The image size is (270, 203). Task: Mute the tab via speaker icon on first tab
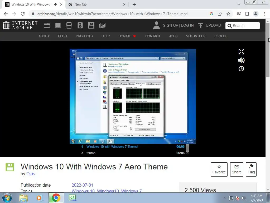(x=55, y=4)
